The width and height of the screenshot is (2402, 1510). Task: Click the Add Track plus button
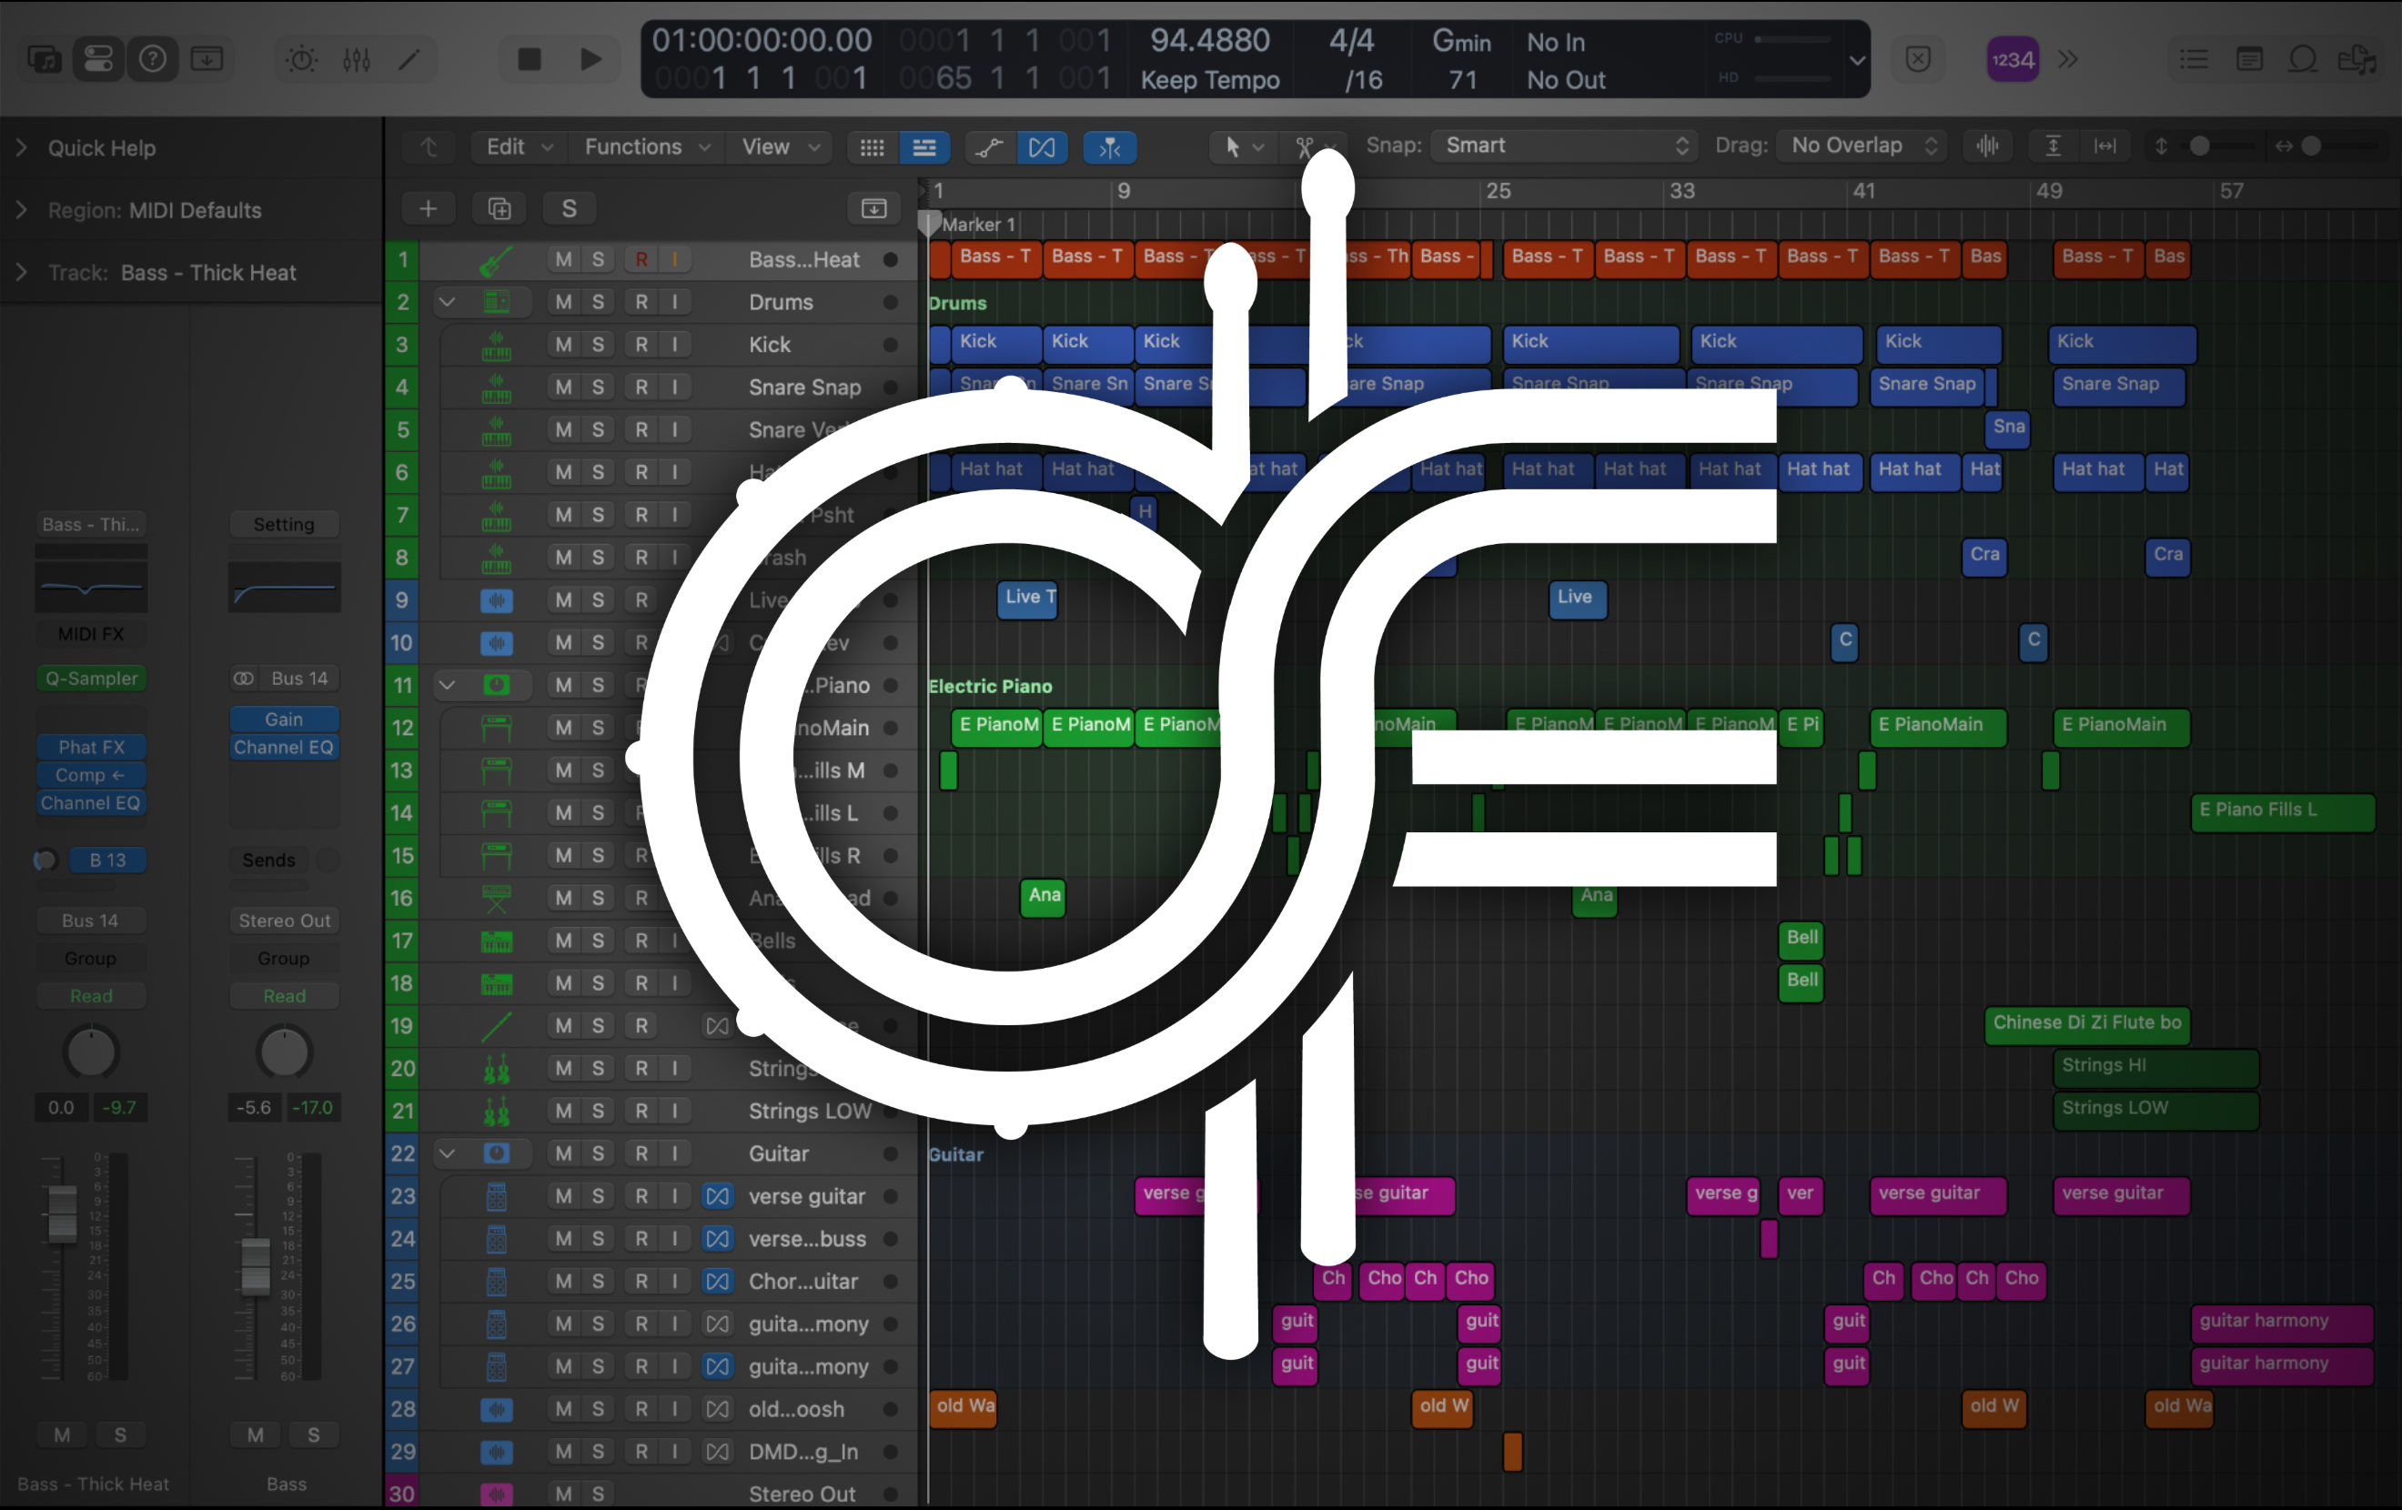point(428,208)
